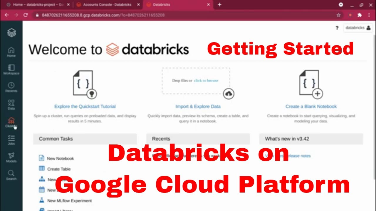Click the cloud upload icon
This screenshot has width=376, height=211.
[229, 93]
